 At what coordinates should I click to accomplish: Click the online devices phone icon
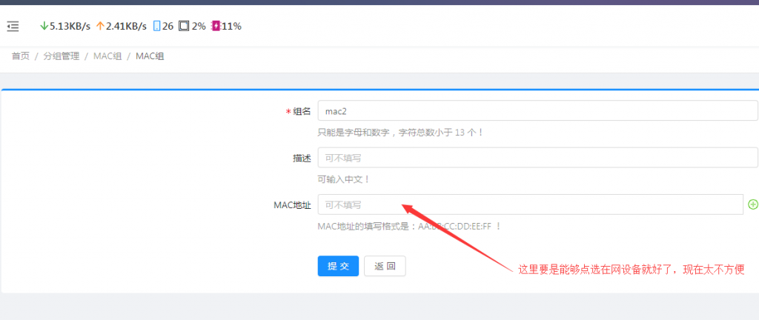[x=156, y=26]
